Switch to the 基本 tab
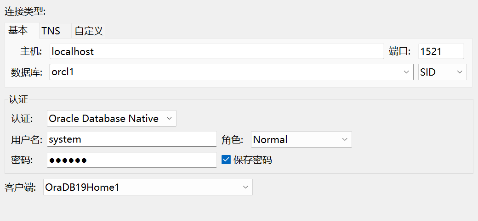The image size is (478, 221). click(x=18, y=30)
